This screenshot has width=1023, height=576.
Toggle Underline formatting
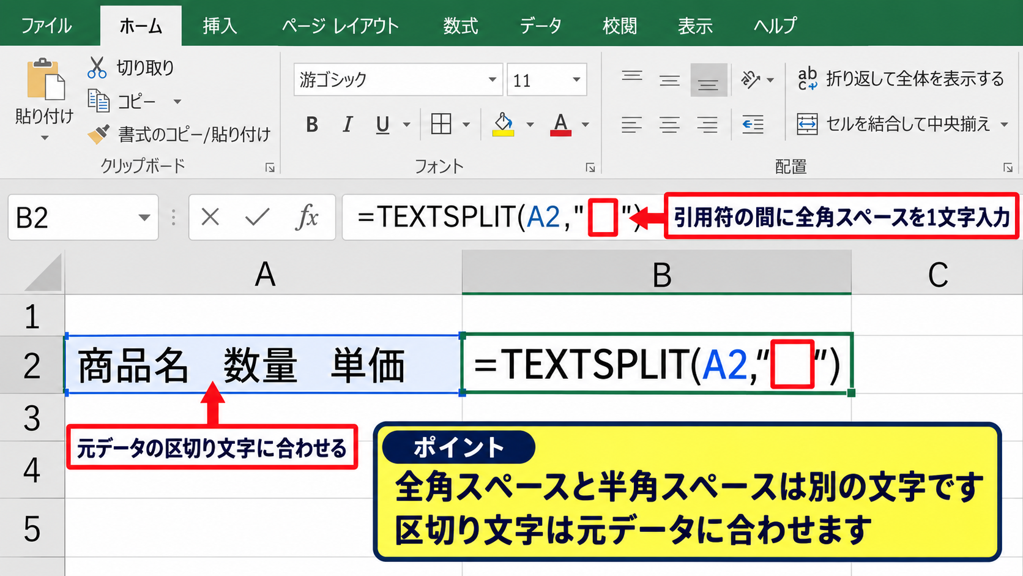(x=383, y=125)
